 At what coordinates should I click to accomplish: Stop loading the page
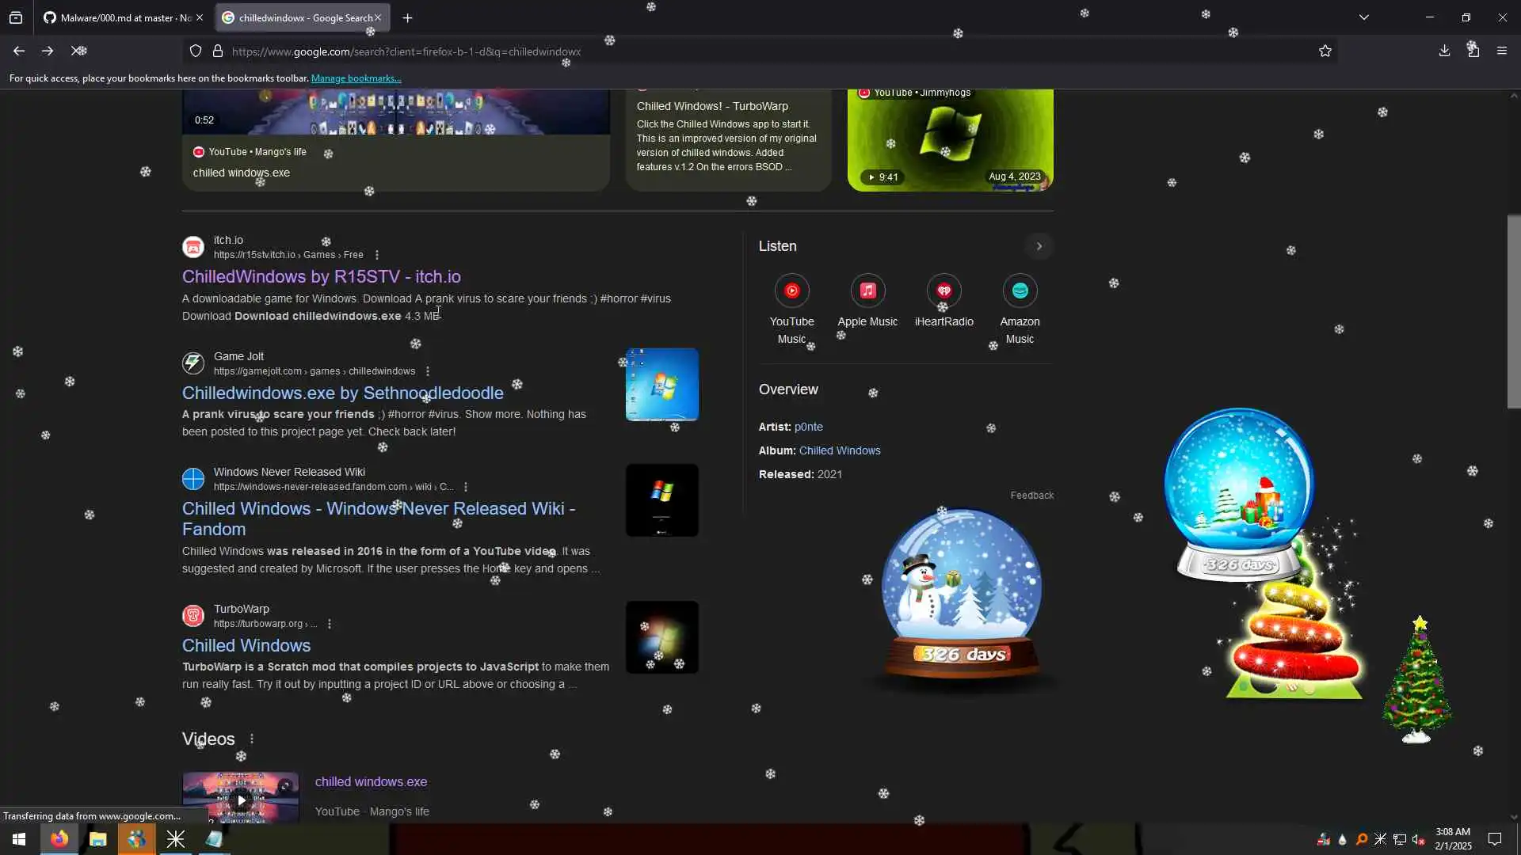[x=78, y=51]
